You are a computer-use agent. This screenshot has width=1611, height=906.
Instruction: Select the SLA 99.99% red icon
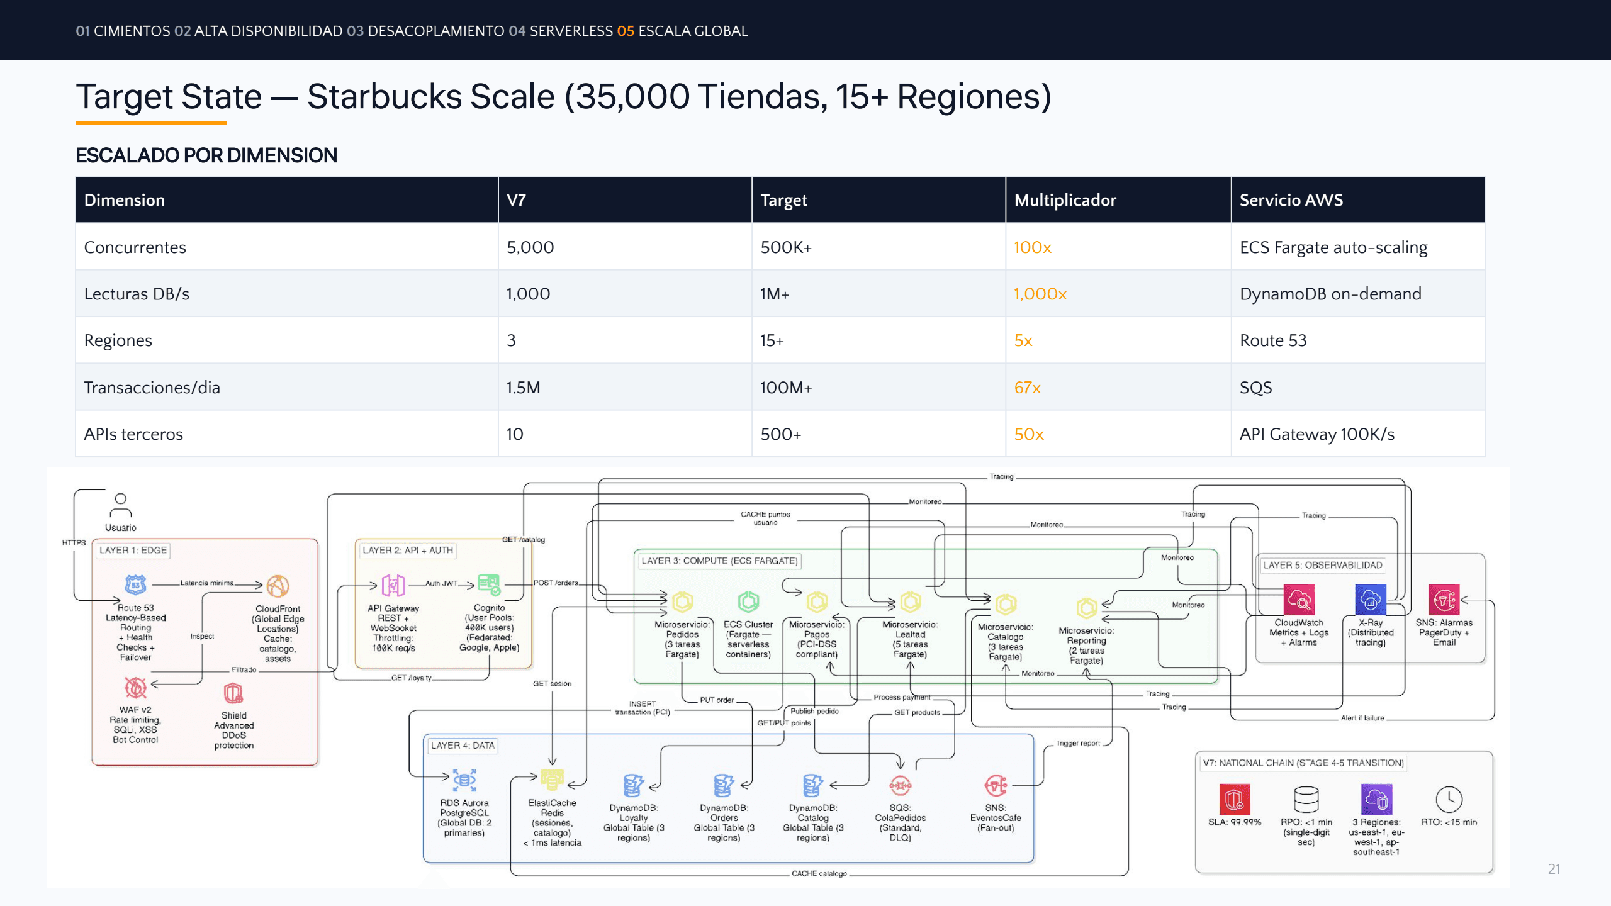tap(1235, 799)
